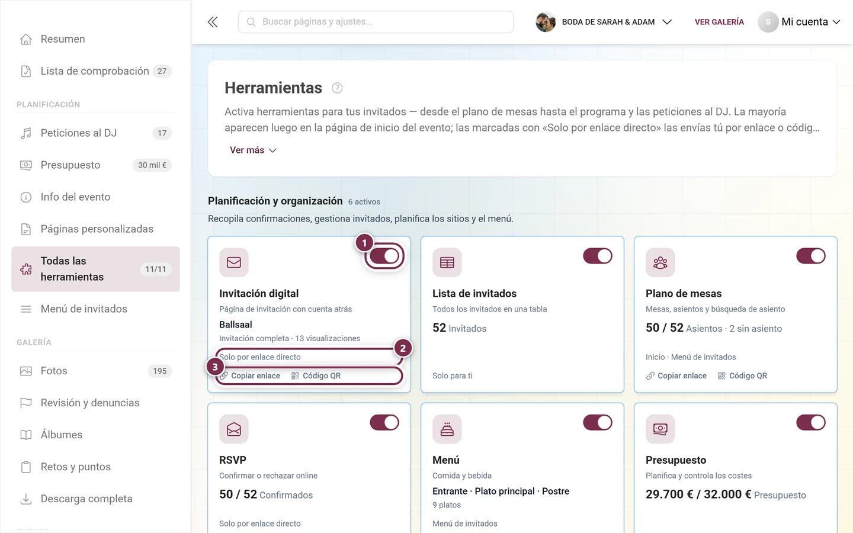This screenshot has height=533, width=853.
Task: Click the '6 activos' text label
Action: [364, 202]
